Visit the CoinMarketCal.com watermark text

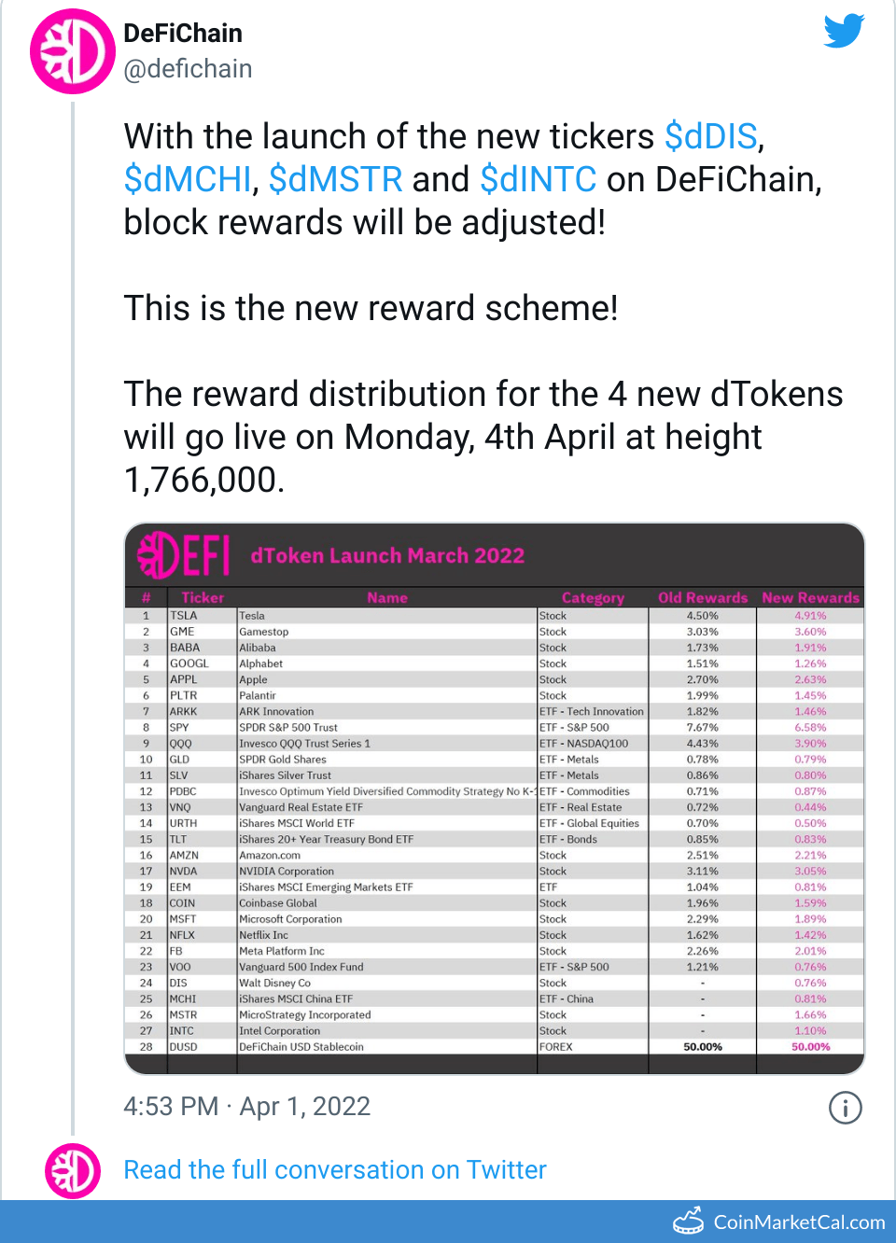[799, 1222]
